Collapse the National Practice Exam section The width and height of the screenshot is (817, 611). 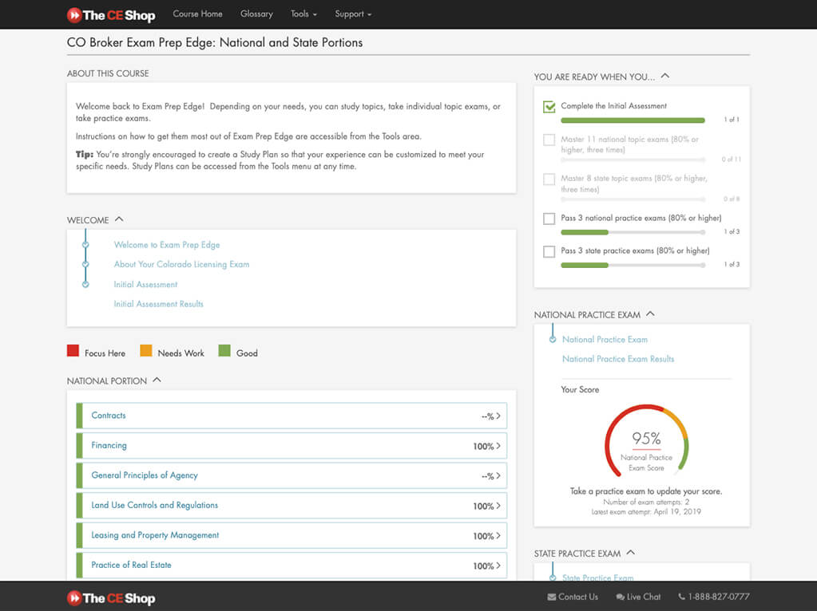650,313
